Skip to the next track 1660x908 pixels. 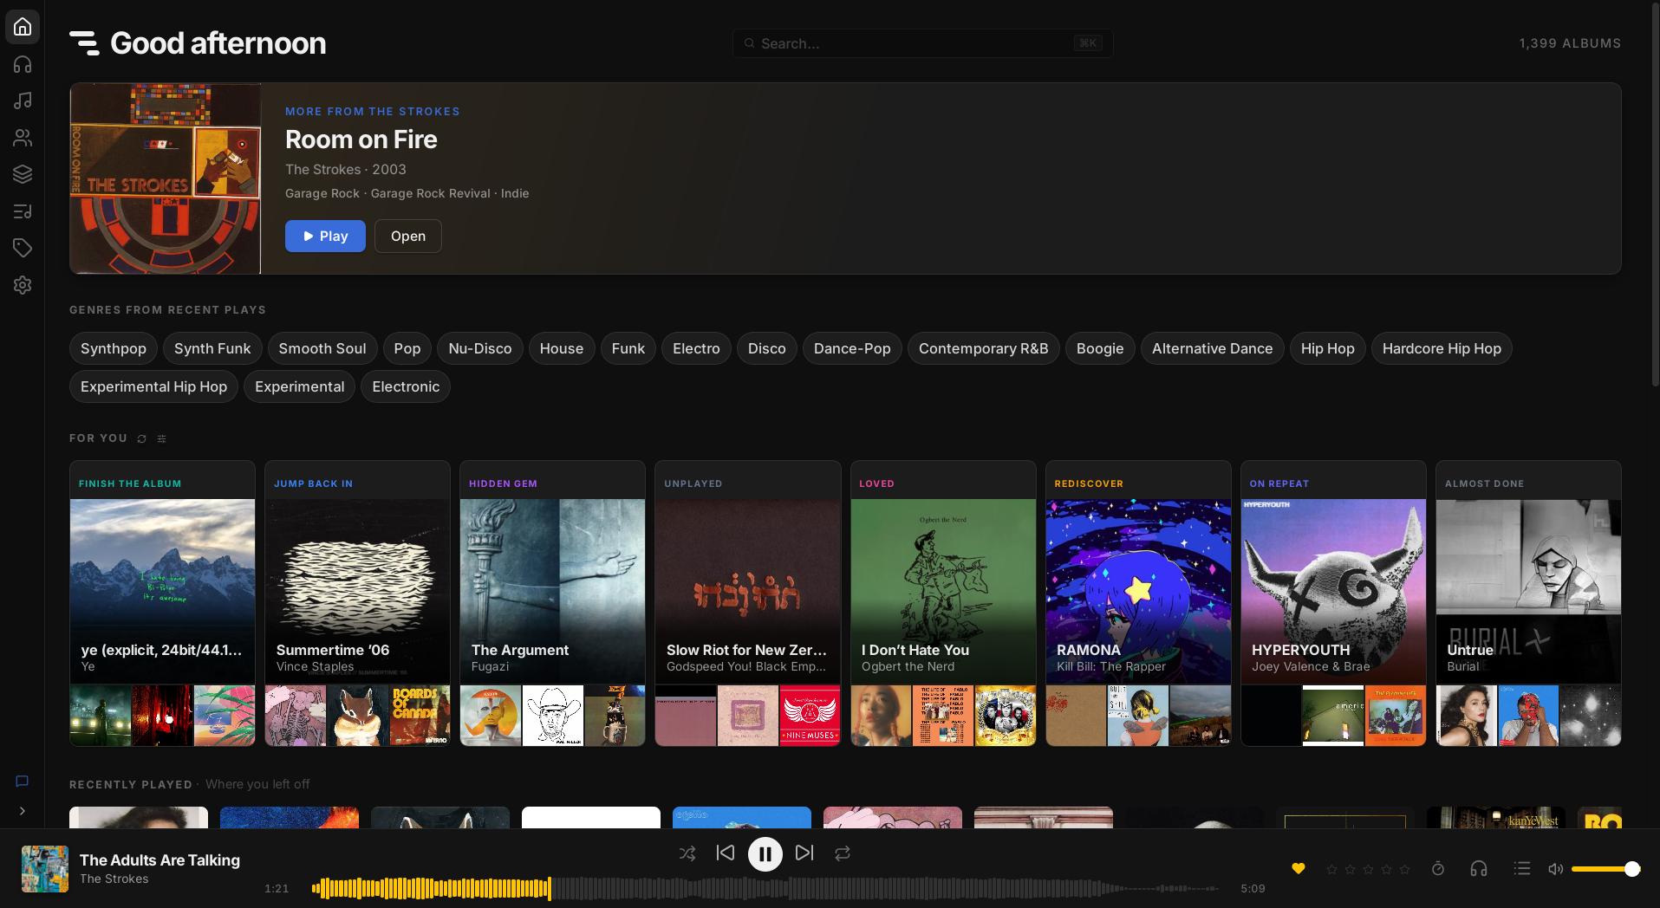[x=804, y=853]
